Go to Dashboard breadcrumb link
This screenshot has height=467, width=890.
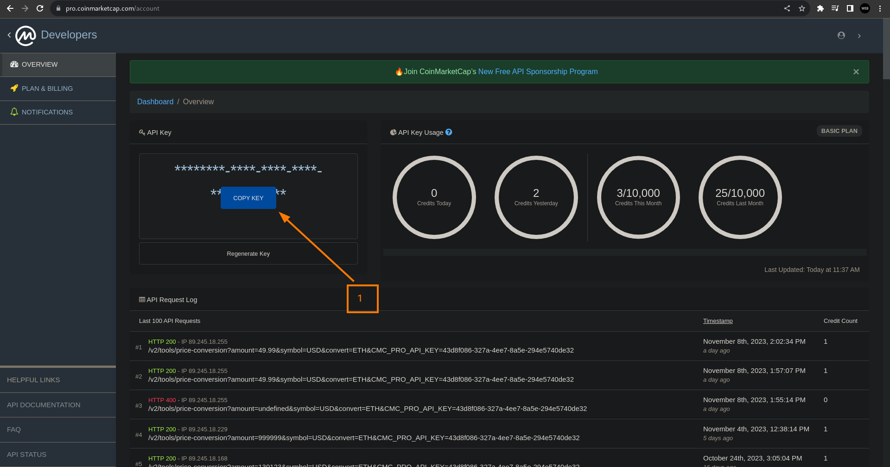pyautogui.click(x=155, y=101)
